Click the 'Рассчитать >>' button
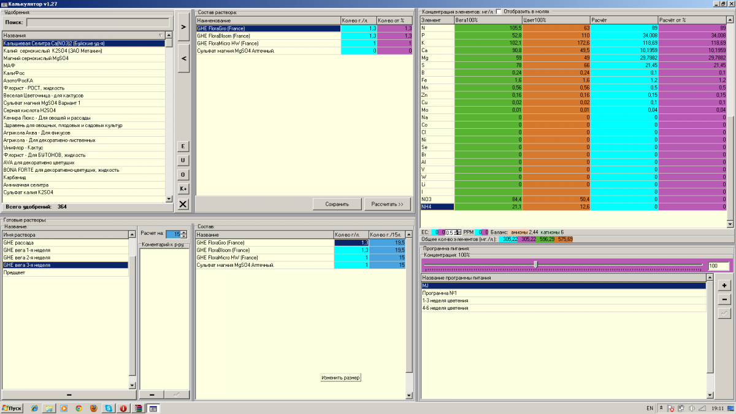Viewport: 736px width, 414px height. [387, 204]
